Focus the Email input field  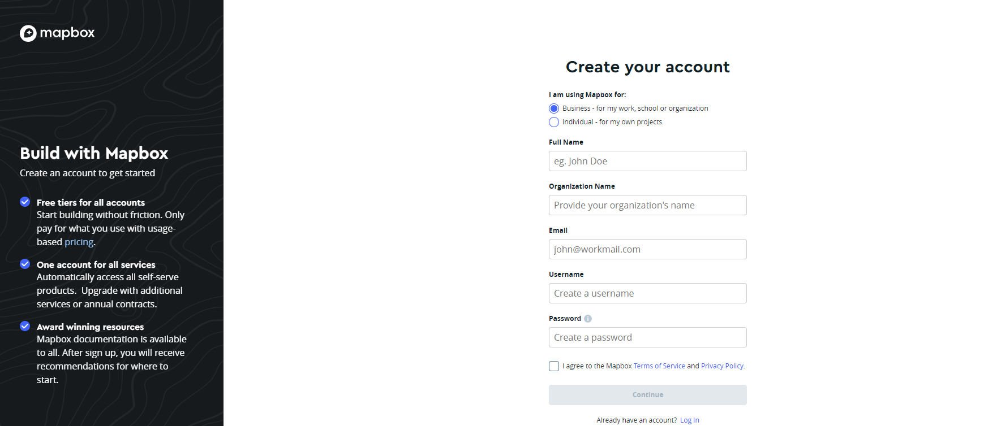647,249
